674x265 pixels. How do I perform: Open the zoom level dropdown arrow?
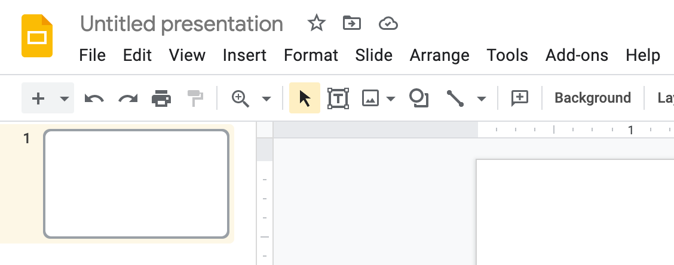(x=266, y=98)
